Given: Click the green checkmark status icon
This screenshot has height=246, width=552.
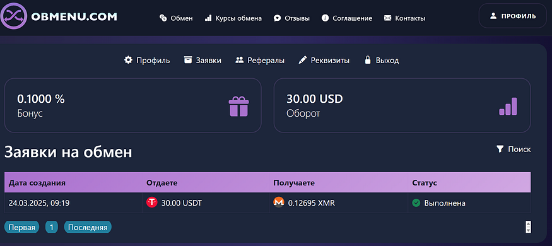Looking at the screenshot, I should (x=416, y=202).
